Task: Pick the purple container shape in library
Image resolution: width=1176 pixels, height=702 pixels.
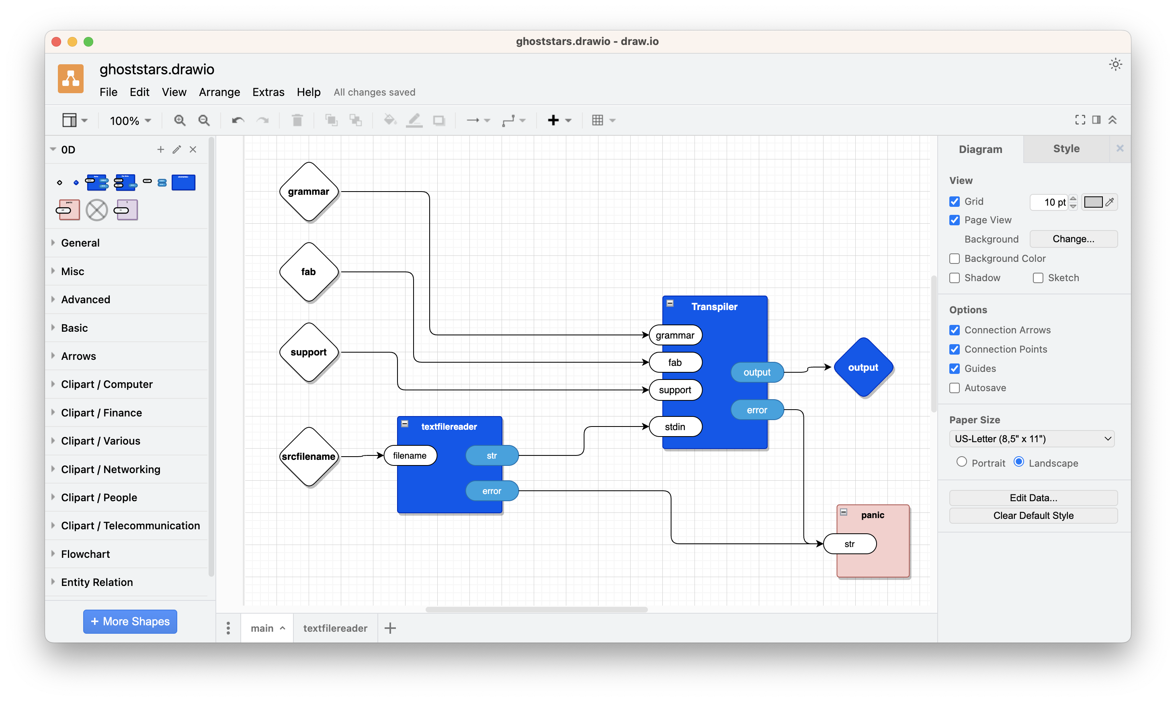Action: (126, 210)
